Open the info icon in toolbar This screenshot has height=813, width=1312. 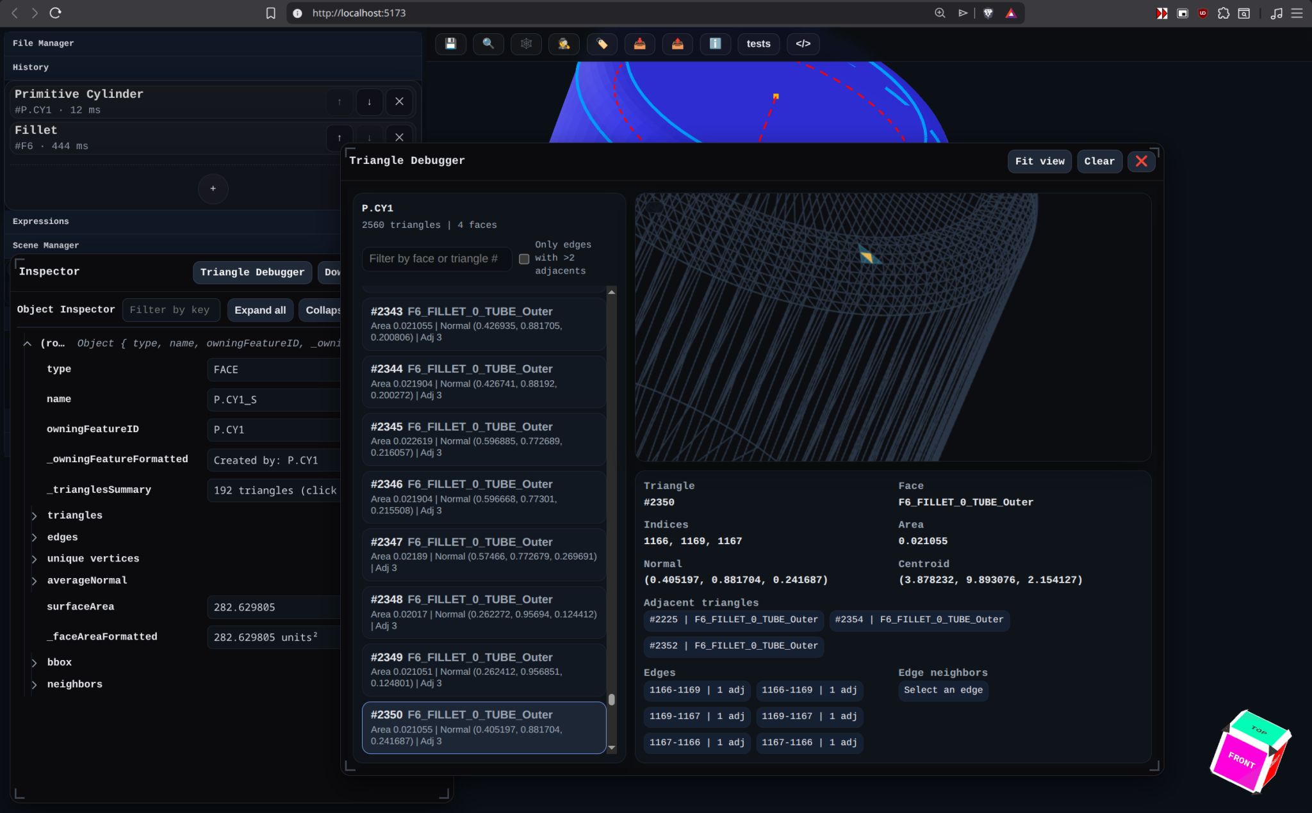pyautogui.click(x=715, y=44)
